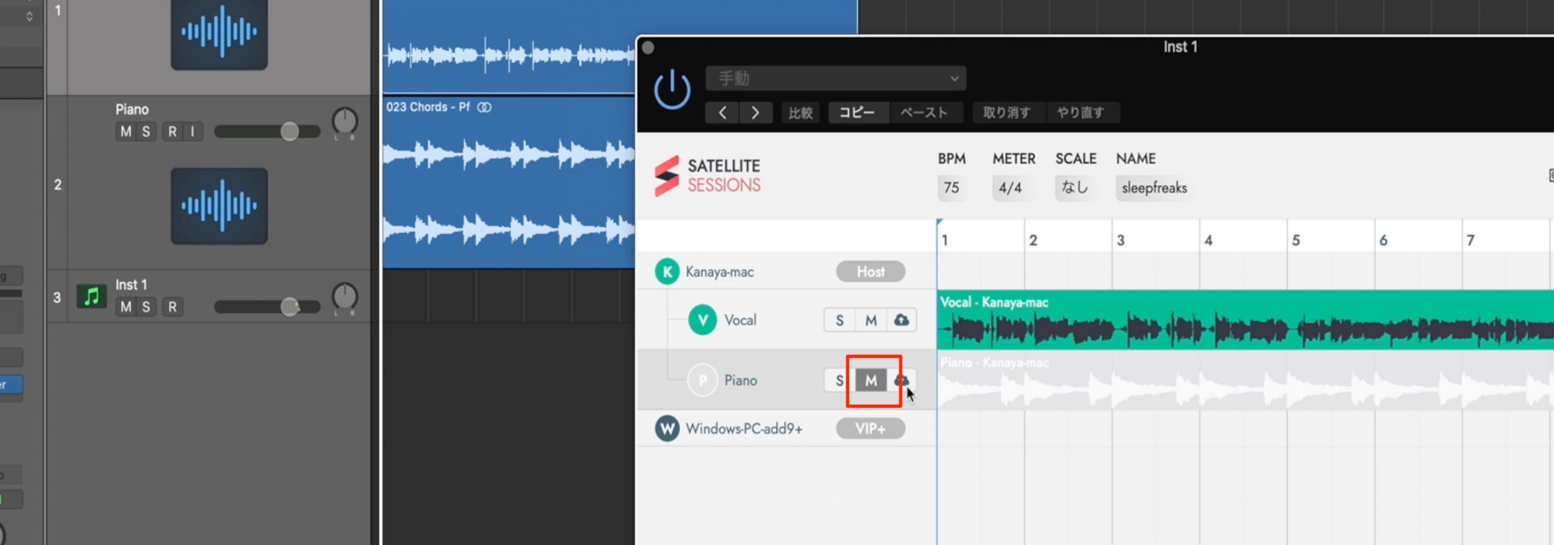Click the Kanaya-mac user avatar
1554x545 pixels.
667,271
